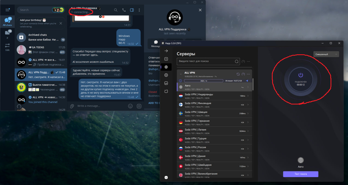
Task: Dismiss the Add your birthday banner
Action: click(x=61, y=23)
